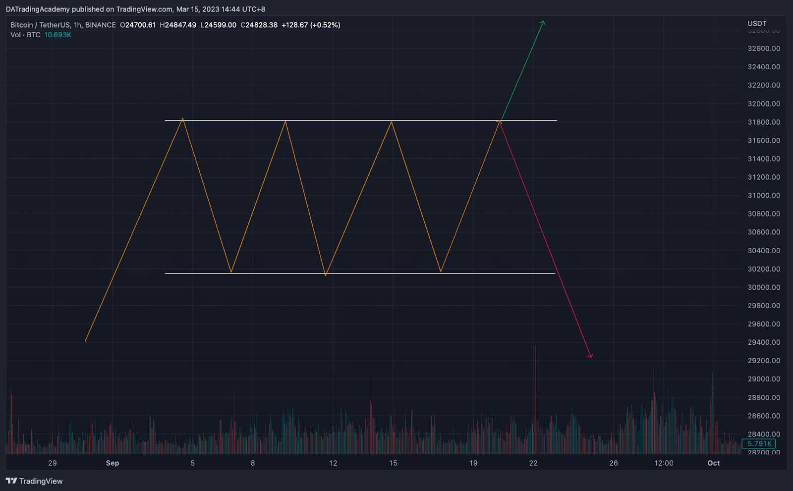The width and height of the screenshot is (793, 491).
Task: Click the 32000.00 price axis label
Action: [x=764, y=104]
